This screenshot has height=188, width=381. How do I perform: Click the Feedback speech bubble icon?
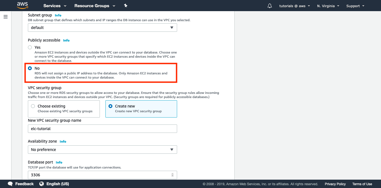[10, 184]
